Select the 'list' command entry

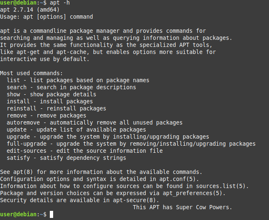click(x=78, y=80)
